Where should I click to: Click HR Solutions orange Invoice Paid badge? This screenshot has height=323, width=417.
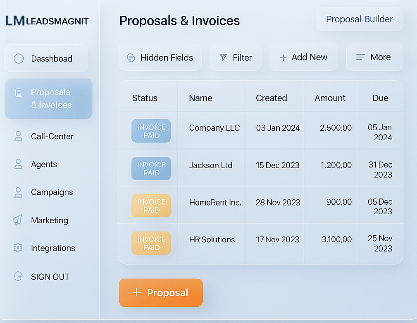tap(151, 243)
